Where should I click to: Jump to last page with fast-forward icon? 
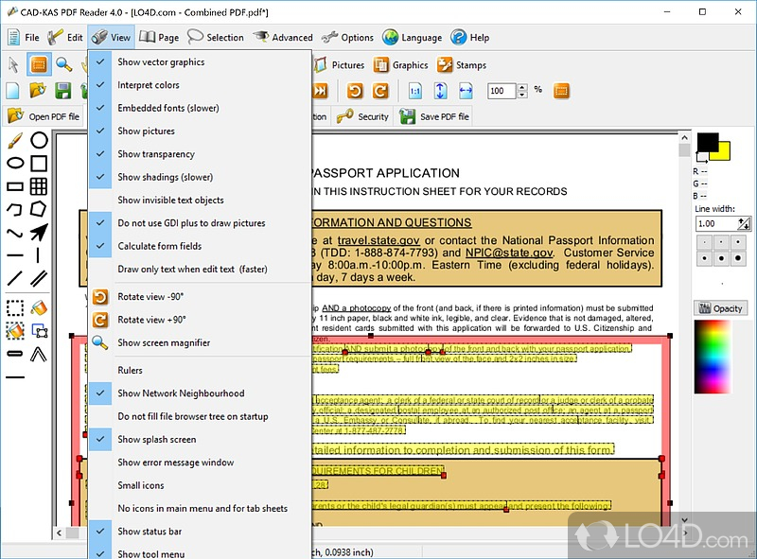[320, 91]
